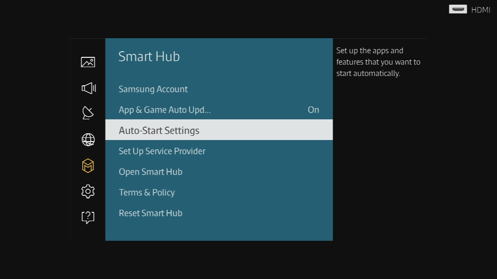The width and height of the screenshot is (497, 279).
Task: Open the Support question mark icon
Action: click(x=88, y=218)
